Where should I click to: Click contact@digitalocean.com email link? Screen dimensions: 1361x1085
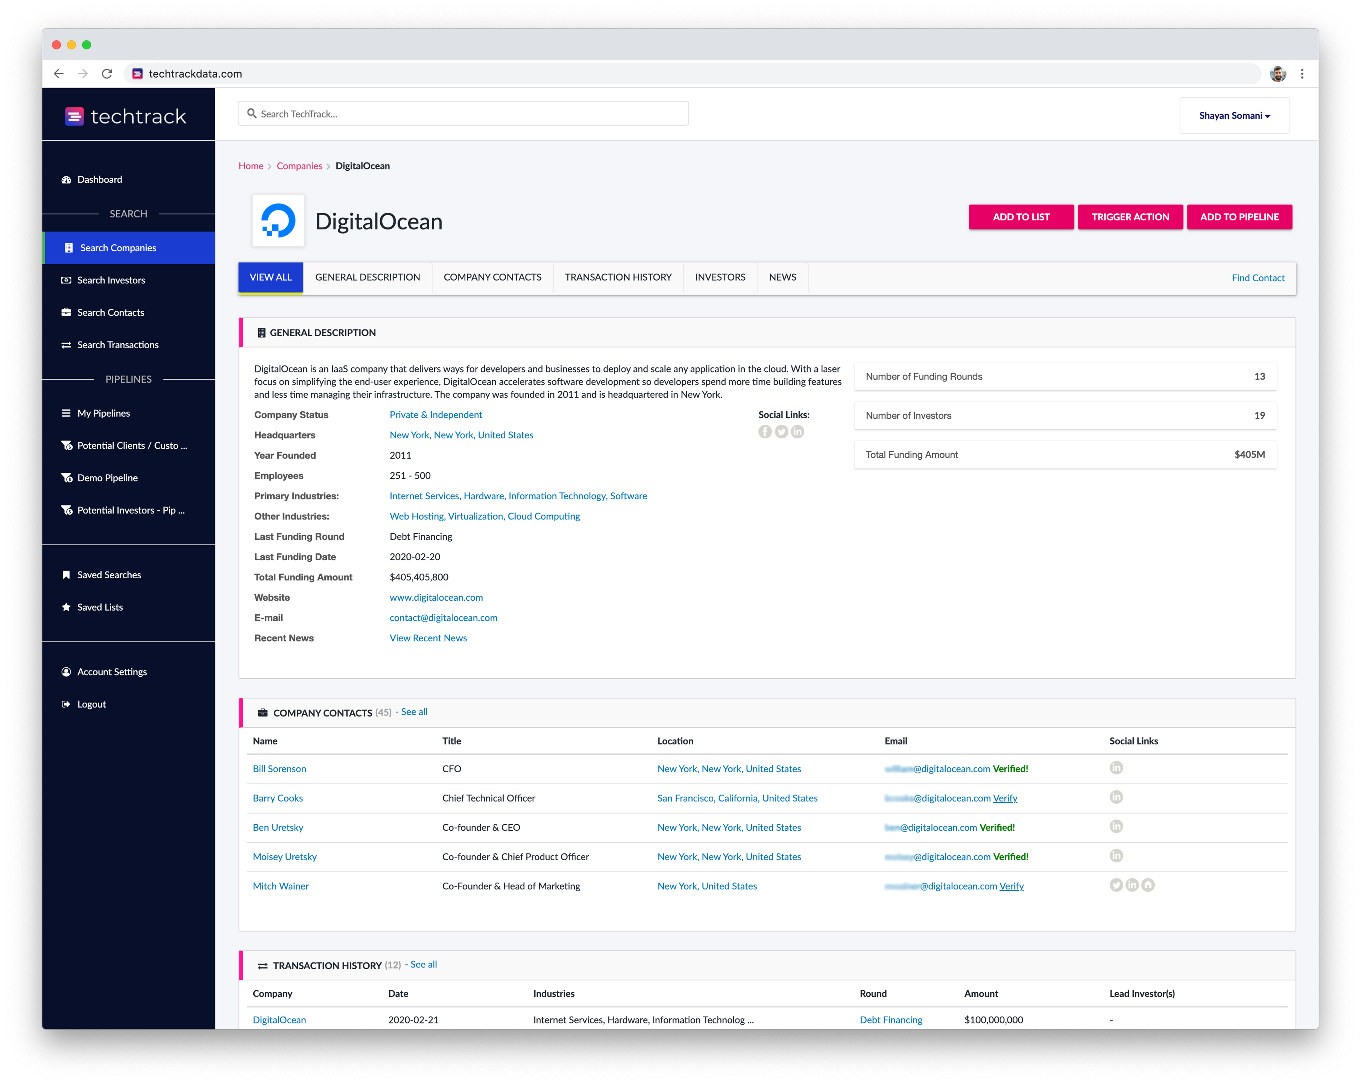point(443,618)
